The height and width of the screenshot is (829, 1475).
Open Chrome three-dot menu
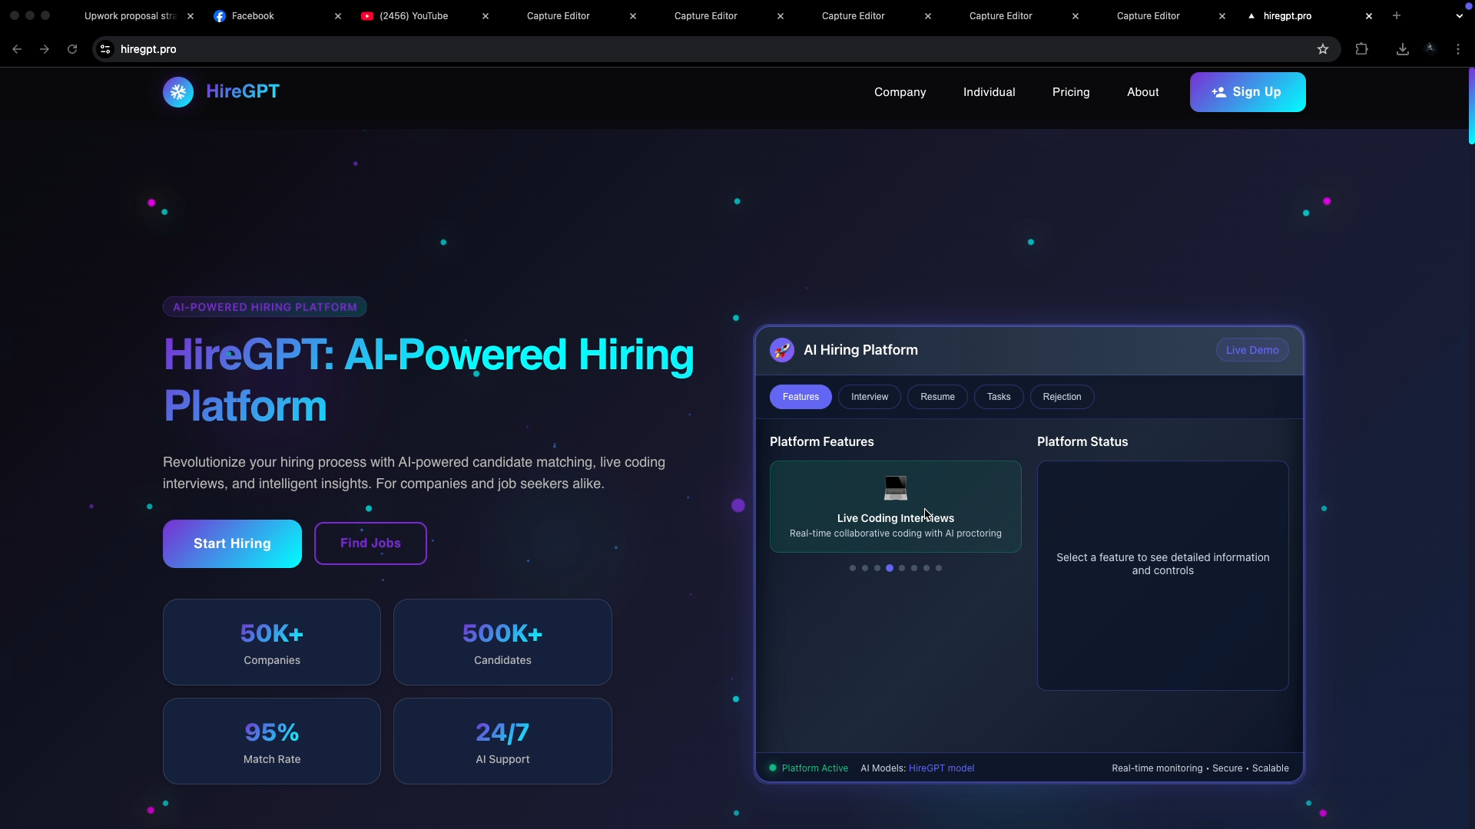[1458, 49]
